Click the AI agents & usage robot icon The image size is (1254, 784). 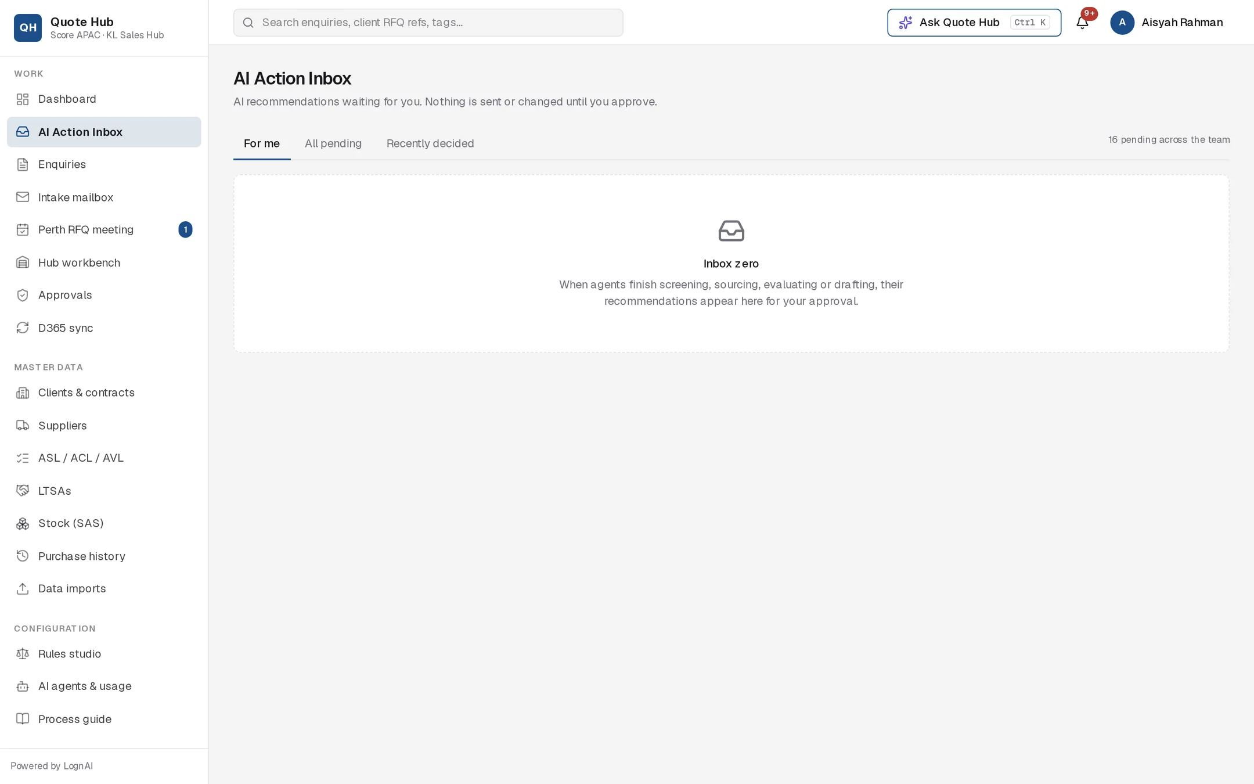point(23,686)
